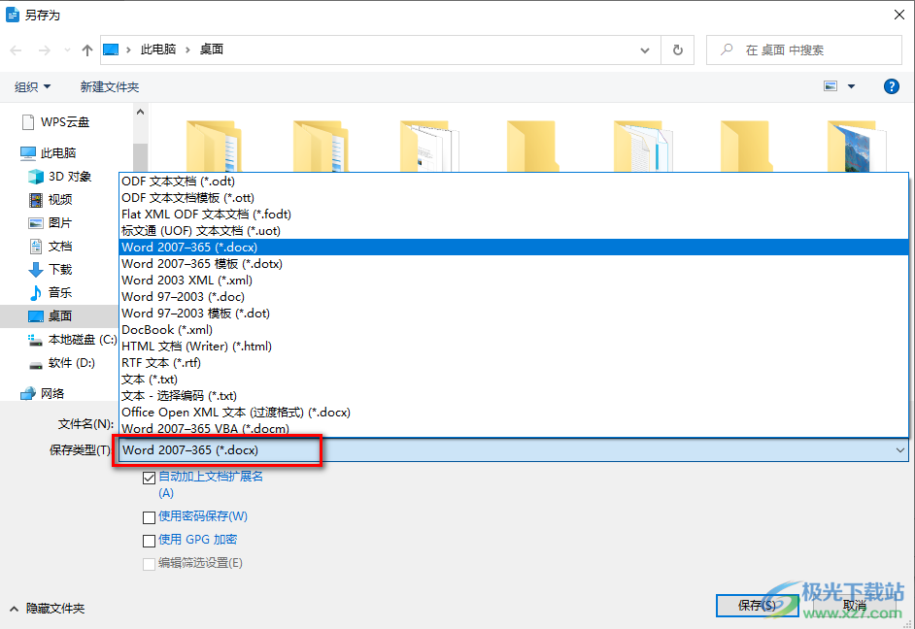Select RTF 文本 (*.rtf) from the list
The width and height of the screenshot is (915, 629).
pyautogui.click(x=160, y=362)
